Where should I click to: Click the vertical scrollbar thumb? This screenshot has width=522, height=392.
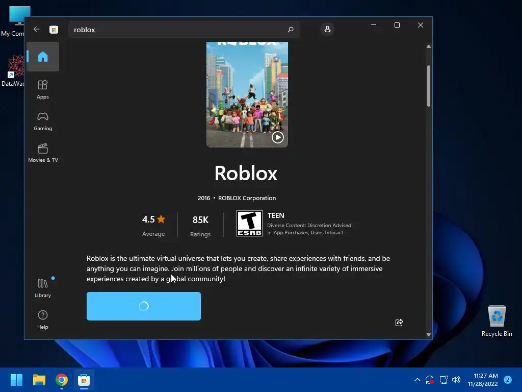pyautogui.click(x=428, y=86)
